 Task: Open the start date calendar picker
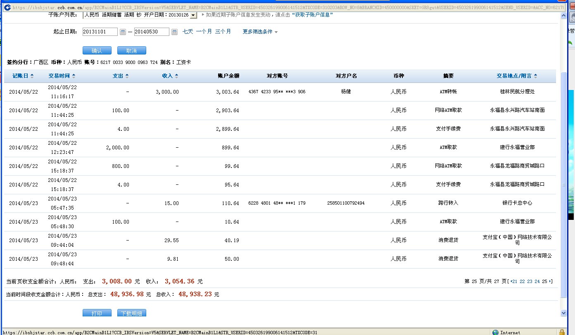(x=123, y=32)
